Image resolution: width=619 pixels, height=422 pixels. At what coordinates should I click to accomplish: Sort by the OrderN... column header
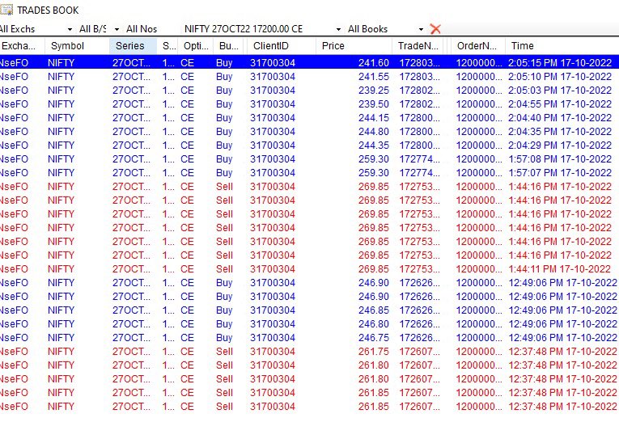point(478,46)
